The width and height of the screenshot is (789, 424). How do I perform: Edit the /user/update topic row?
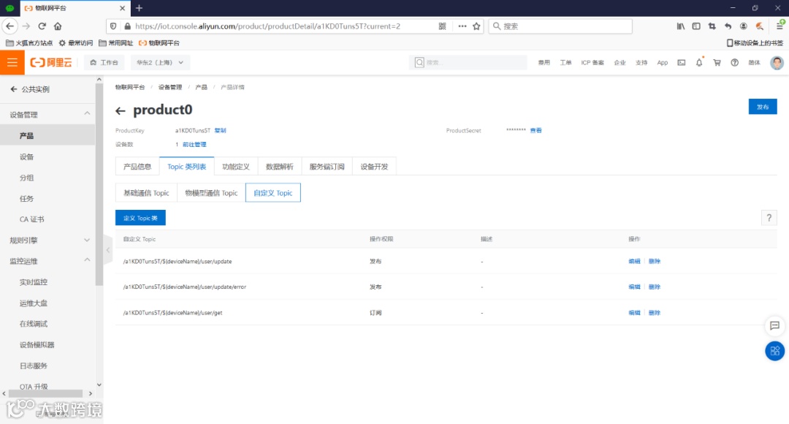click(x=635, y=262)
